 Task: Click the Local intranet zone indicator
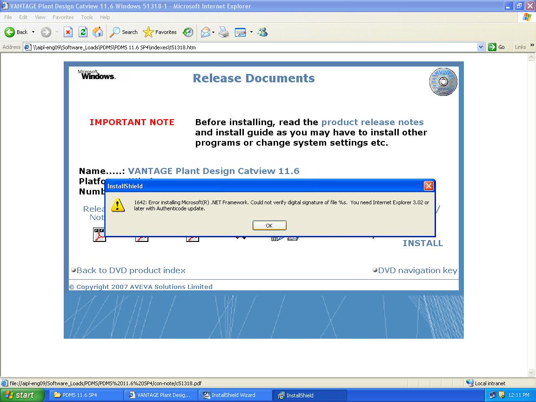click(486, 383)
